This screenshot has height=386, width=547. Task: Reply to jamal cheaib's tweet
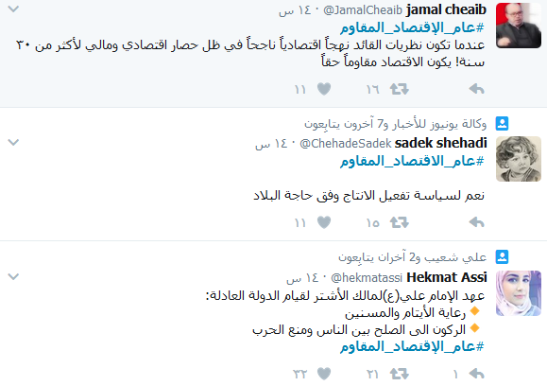(476, 89)
